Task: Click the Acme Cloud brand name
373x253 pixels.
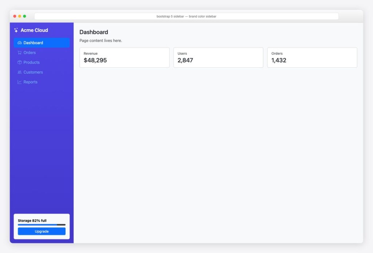Action: click(34, 30)
